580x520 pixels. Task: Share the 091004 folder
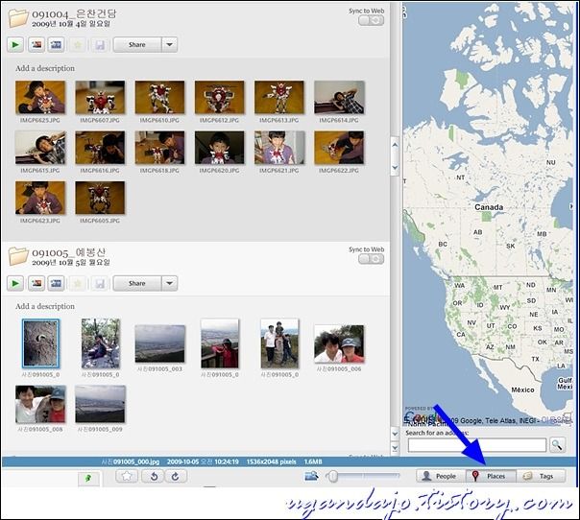tap(137, 45)
